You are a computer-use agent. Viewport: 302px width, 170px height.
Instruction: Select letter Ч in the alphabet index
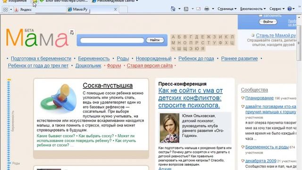click(x=173, y=49)
